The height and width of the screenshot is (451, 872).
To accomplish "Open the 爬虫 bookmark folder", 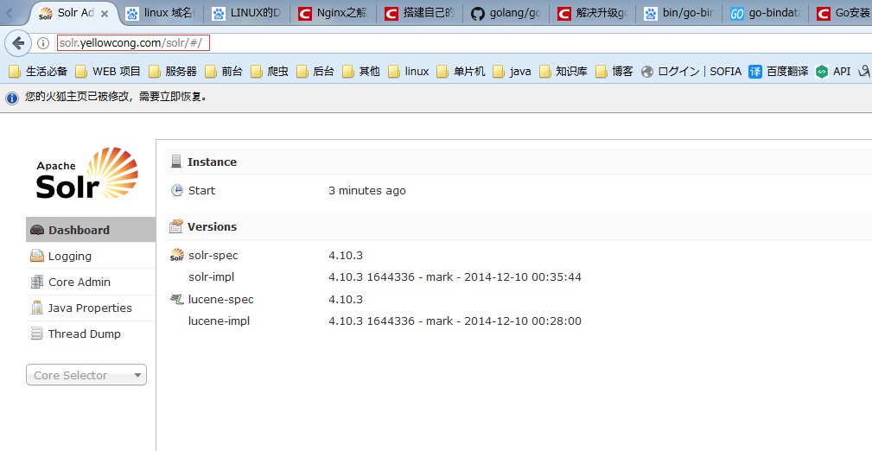I will pyautogui.click(x=270, y=71).
